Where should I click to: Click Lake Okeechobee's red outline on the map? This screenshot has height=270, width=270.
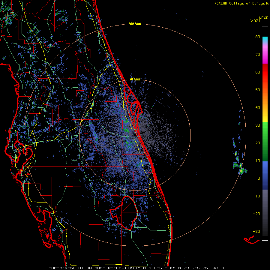(x=124, y=213)
